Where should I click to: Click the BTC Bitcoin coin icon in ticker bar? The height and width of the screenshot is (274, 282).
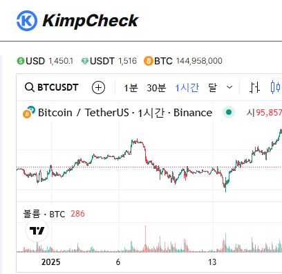click(149, 61)
